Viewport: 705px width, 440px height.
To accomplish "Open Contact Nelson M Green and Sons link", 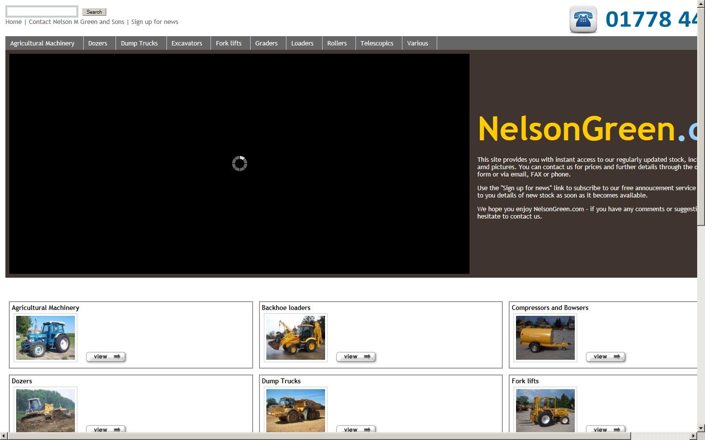I will pos(76,22).
